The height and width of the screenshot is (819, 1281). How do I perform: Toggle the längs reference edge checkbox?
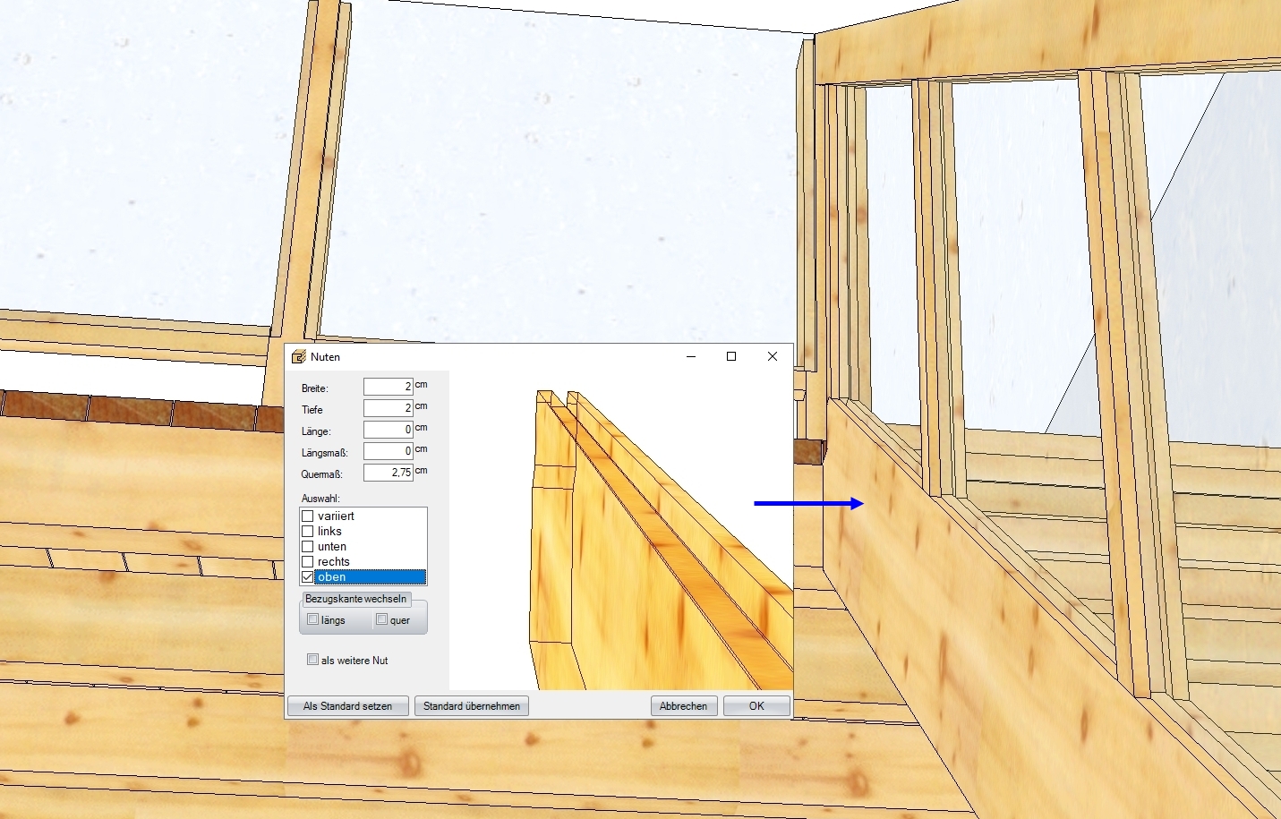pyautogui.click(x=313, y=619)
